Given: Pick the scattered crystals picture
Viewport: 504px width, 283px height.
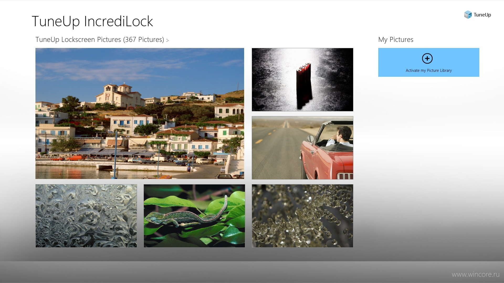Looking at the screenshot, I should point(302,216).
